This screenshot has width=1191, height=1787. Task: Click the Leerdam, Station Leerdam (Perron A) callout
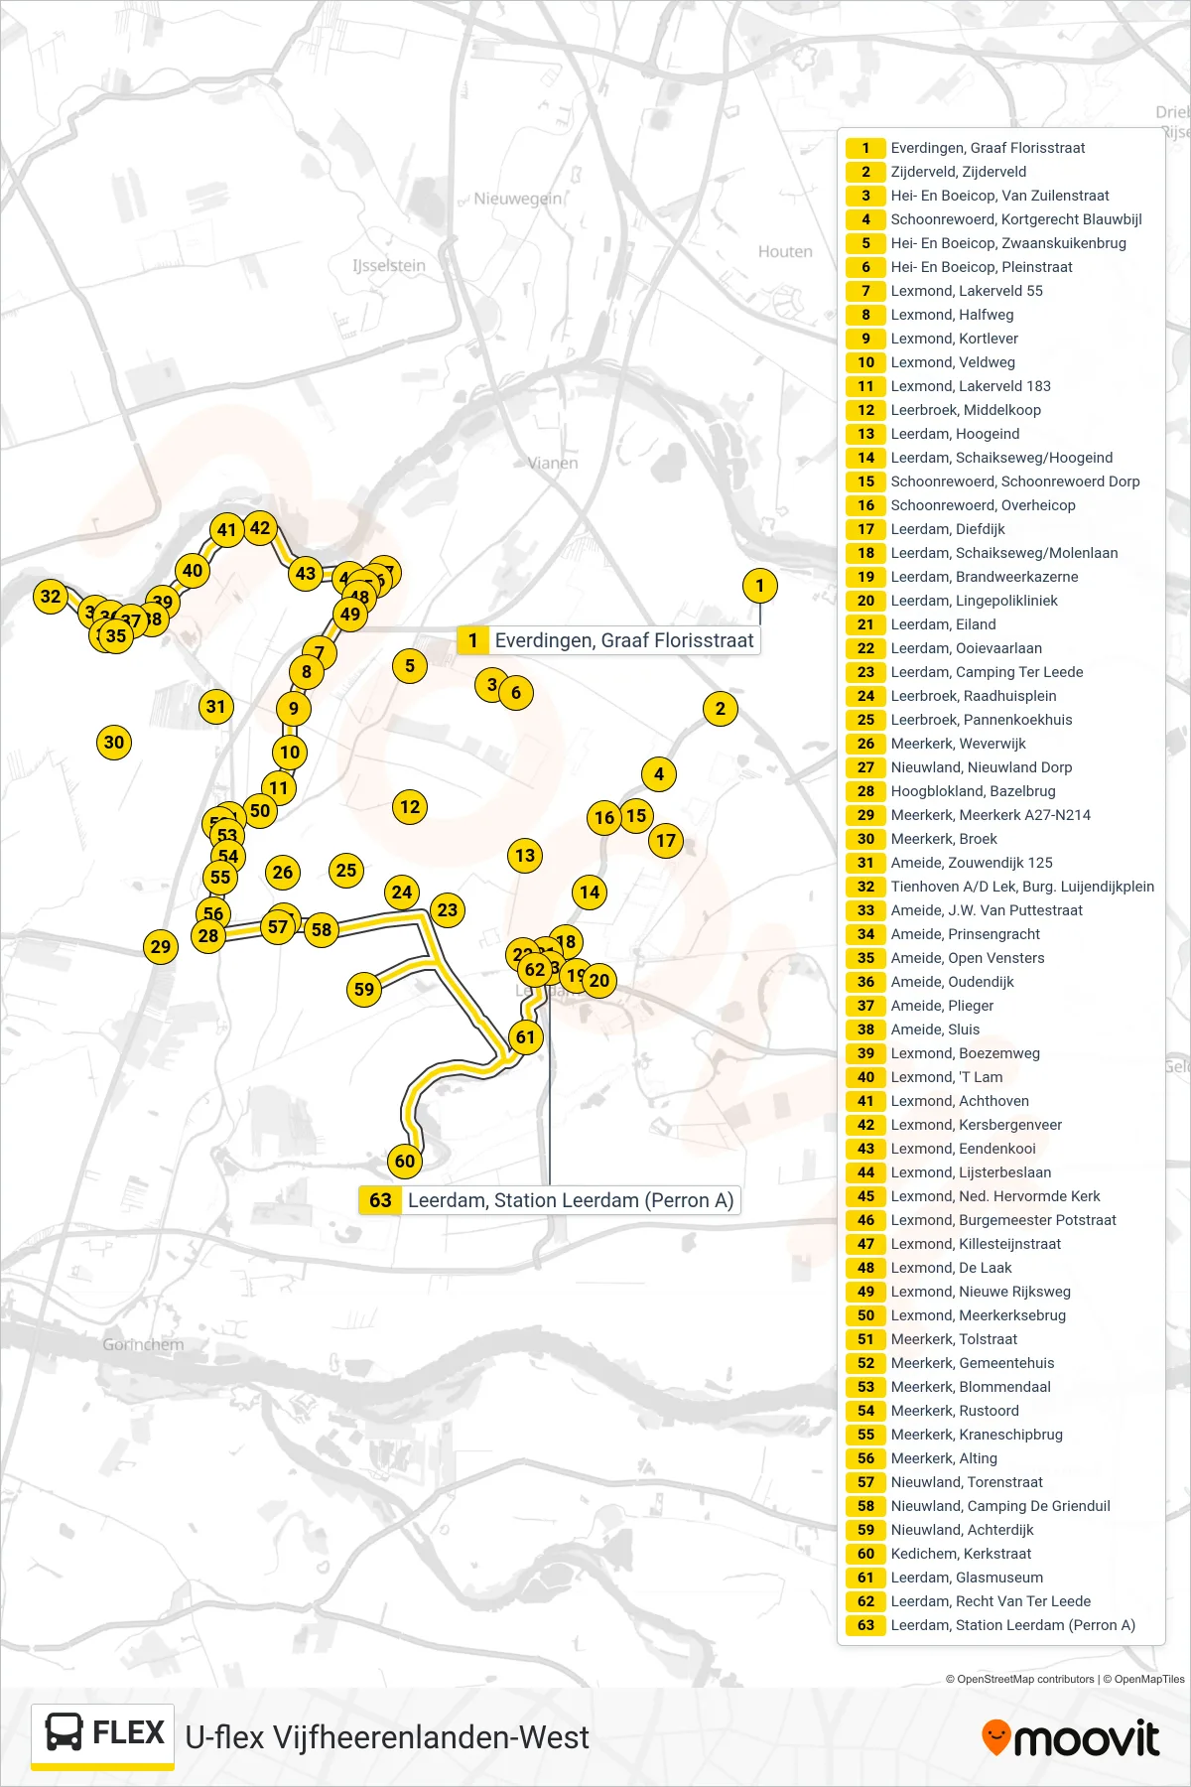(550, 1200)
